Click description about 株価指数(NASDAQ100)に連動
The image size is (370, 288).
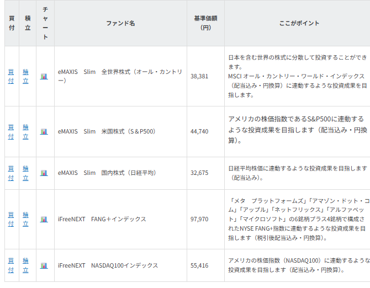point(298,265)
